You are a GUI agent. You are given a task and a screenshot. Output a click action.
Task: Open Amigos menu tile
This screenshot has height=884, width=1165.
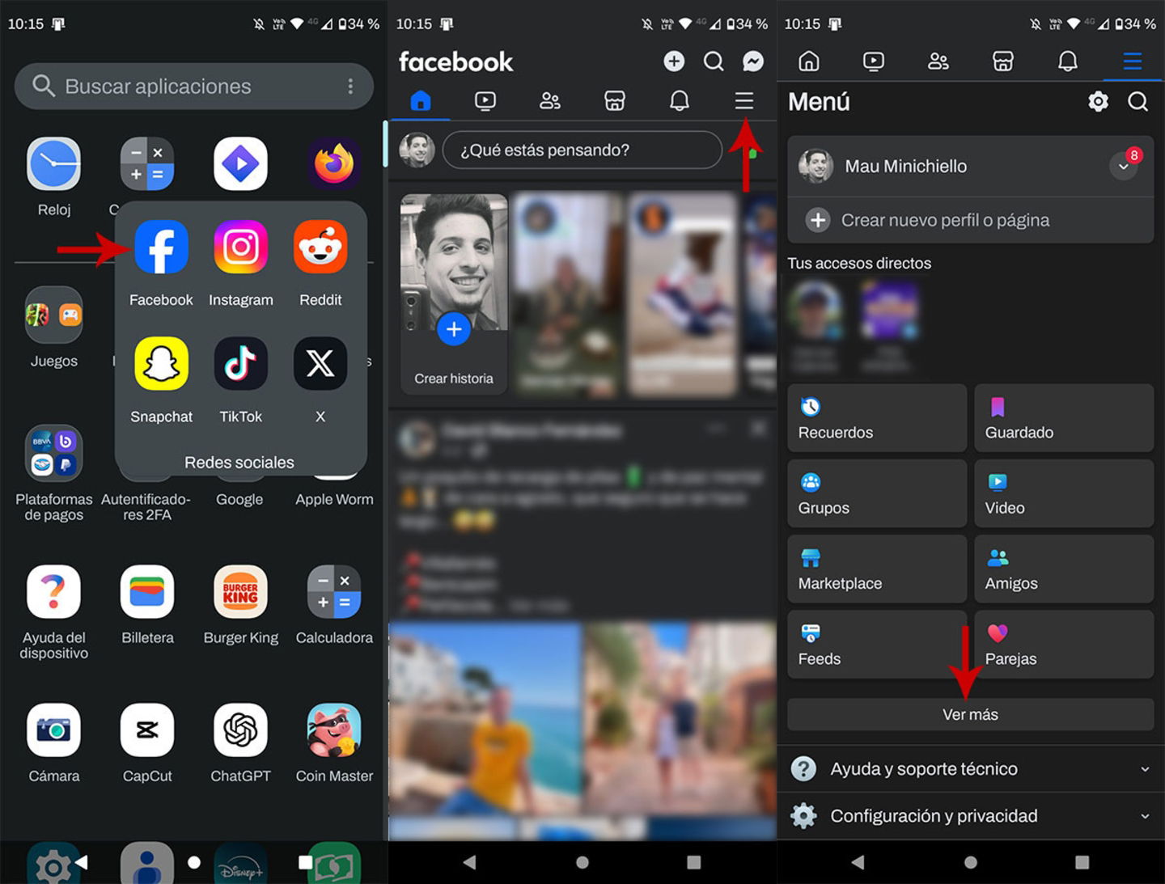(x=1064, y=569)
